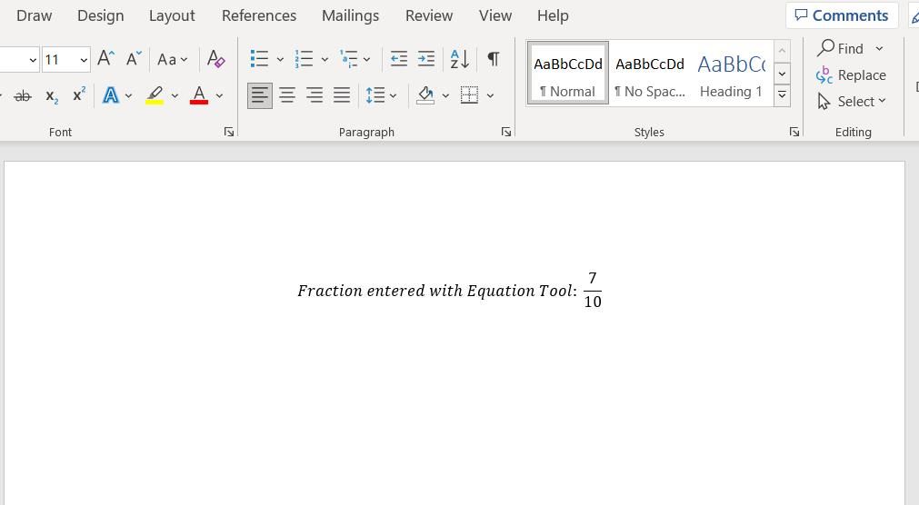Toggle subscript formatting
Viewport: 919px width, 505px height.
tap(52, 96)
